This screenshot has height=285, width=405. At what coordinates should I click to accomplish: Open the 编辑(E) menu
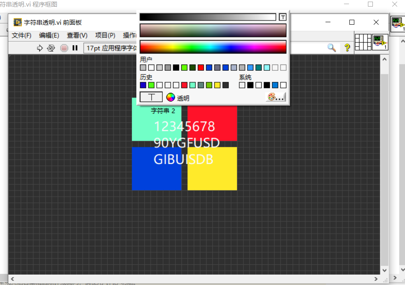pos(49,35)
